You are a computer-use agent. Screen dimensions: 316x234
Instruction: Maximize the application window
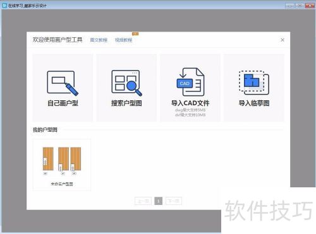(300, 6)
